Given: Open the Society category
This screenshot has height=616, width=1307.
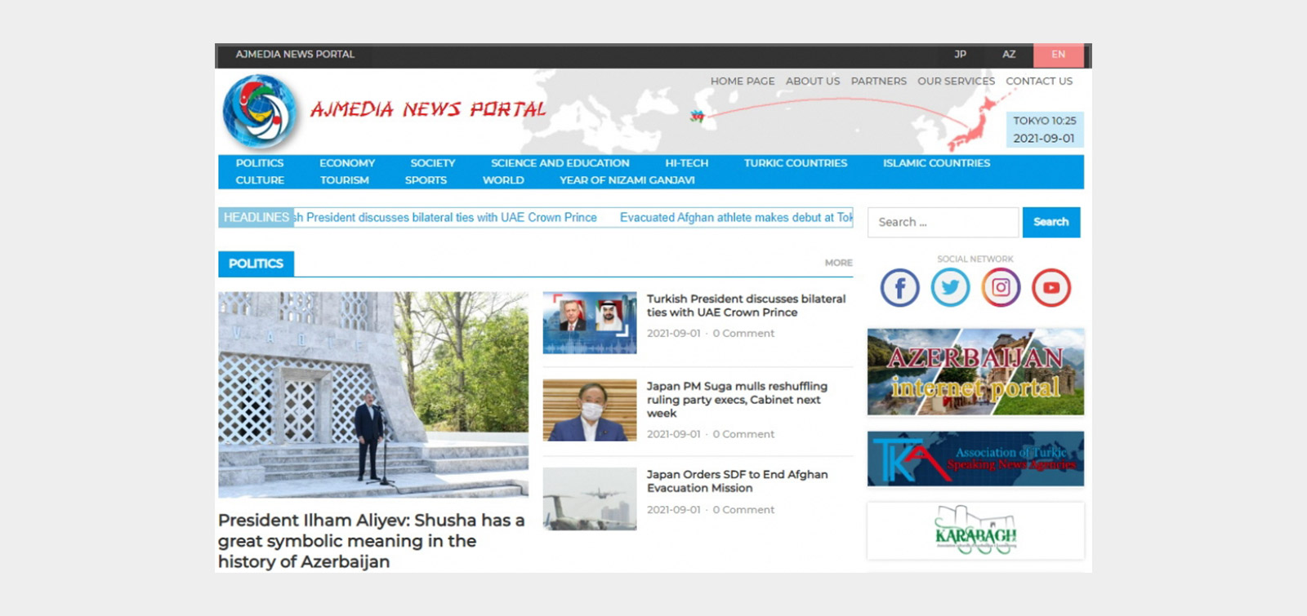Looking at the screenshot, I should click(433, 163).
